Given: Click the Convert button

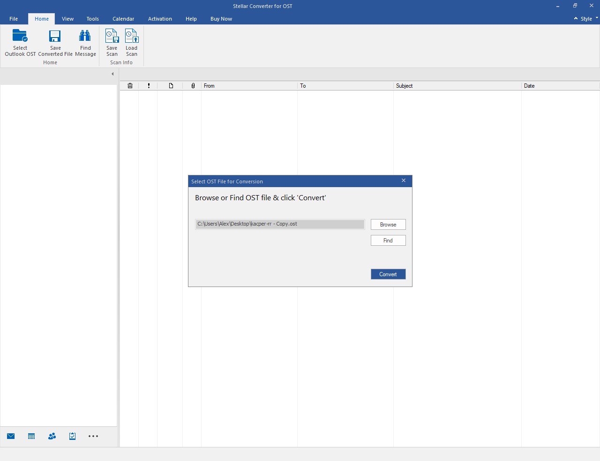Looking at the screenshot, I should [388, 274].
